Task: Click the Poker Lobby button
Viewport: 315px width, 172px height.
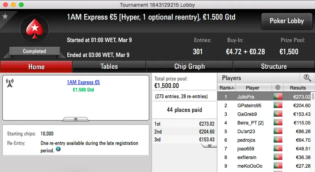Action: click(286, 21)
